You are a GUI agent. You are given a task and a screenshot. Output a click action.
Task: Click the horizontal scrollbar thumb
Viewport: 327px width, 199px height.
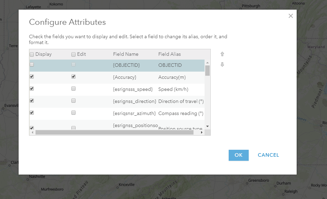point(115,133)
